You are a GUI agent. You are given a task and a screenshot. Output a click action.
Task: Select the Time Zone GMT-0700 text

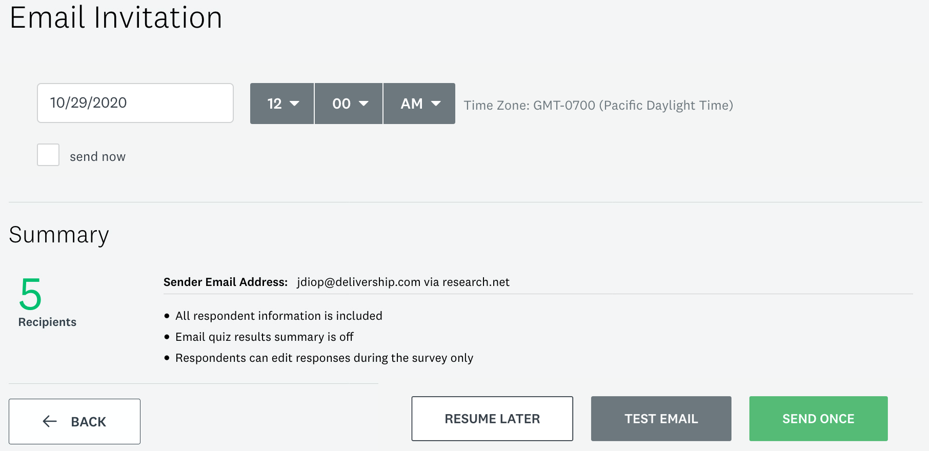(x=598, y=105)
